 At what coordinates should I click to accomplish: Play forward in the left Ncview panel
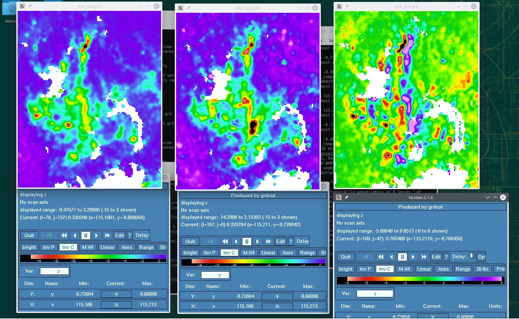tap(97, 235)
